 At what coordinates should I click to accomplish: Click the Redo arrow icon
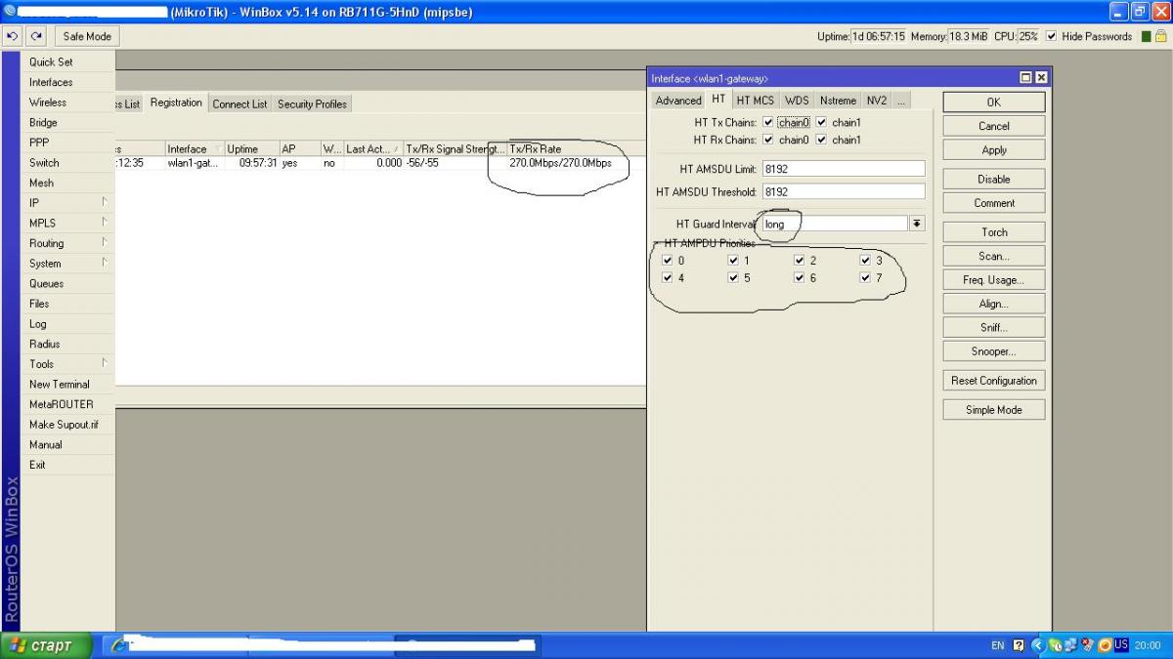click(x=36, y=36)
